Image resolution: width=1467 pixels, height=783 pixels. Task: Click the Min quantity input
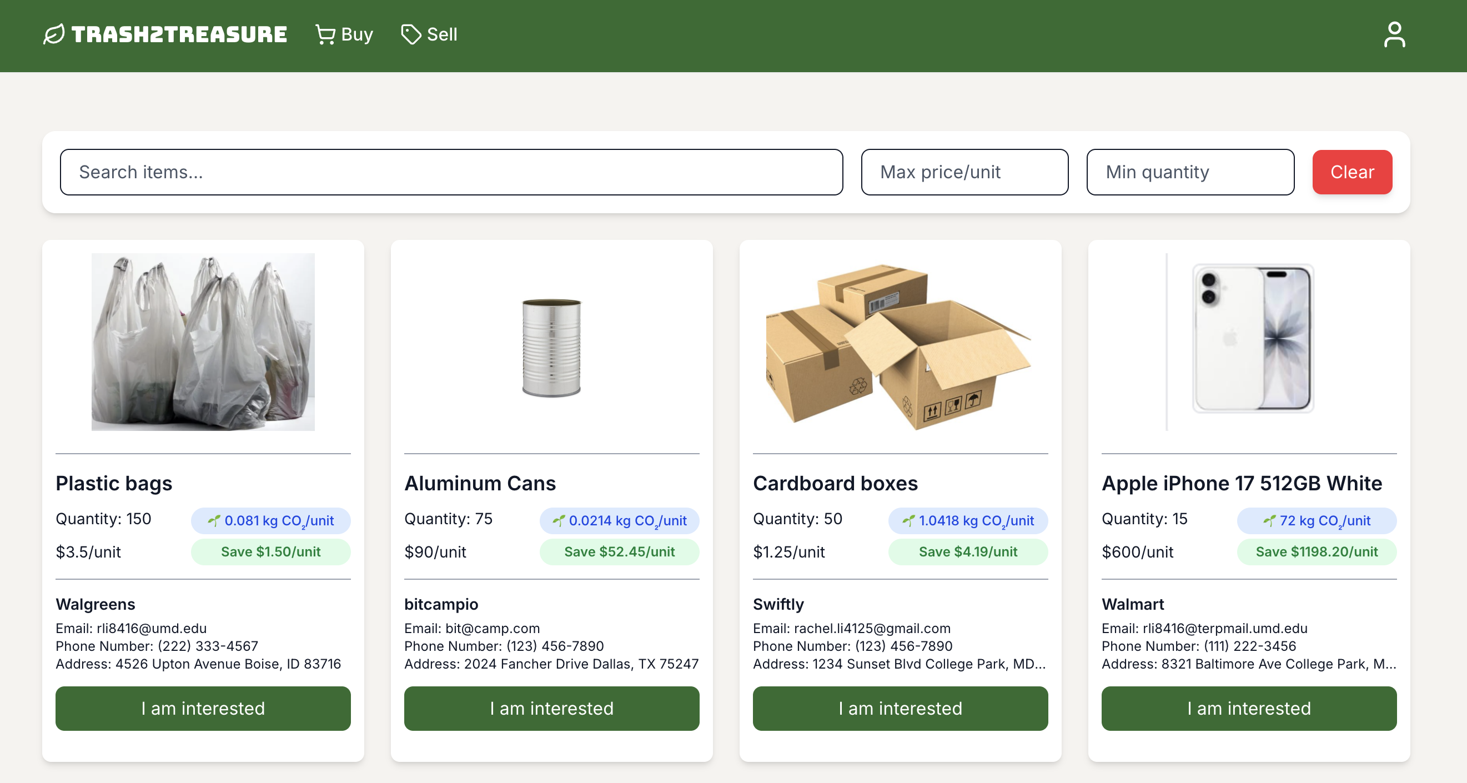pyautogui.click(x=1190, y=172)
